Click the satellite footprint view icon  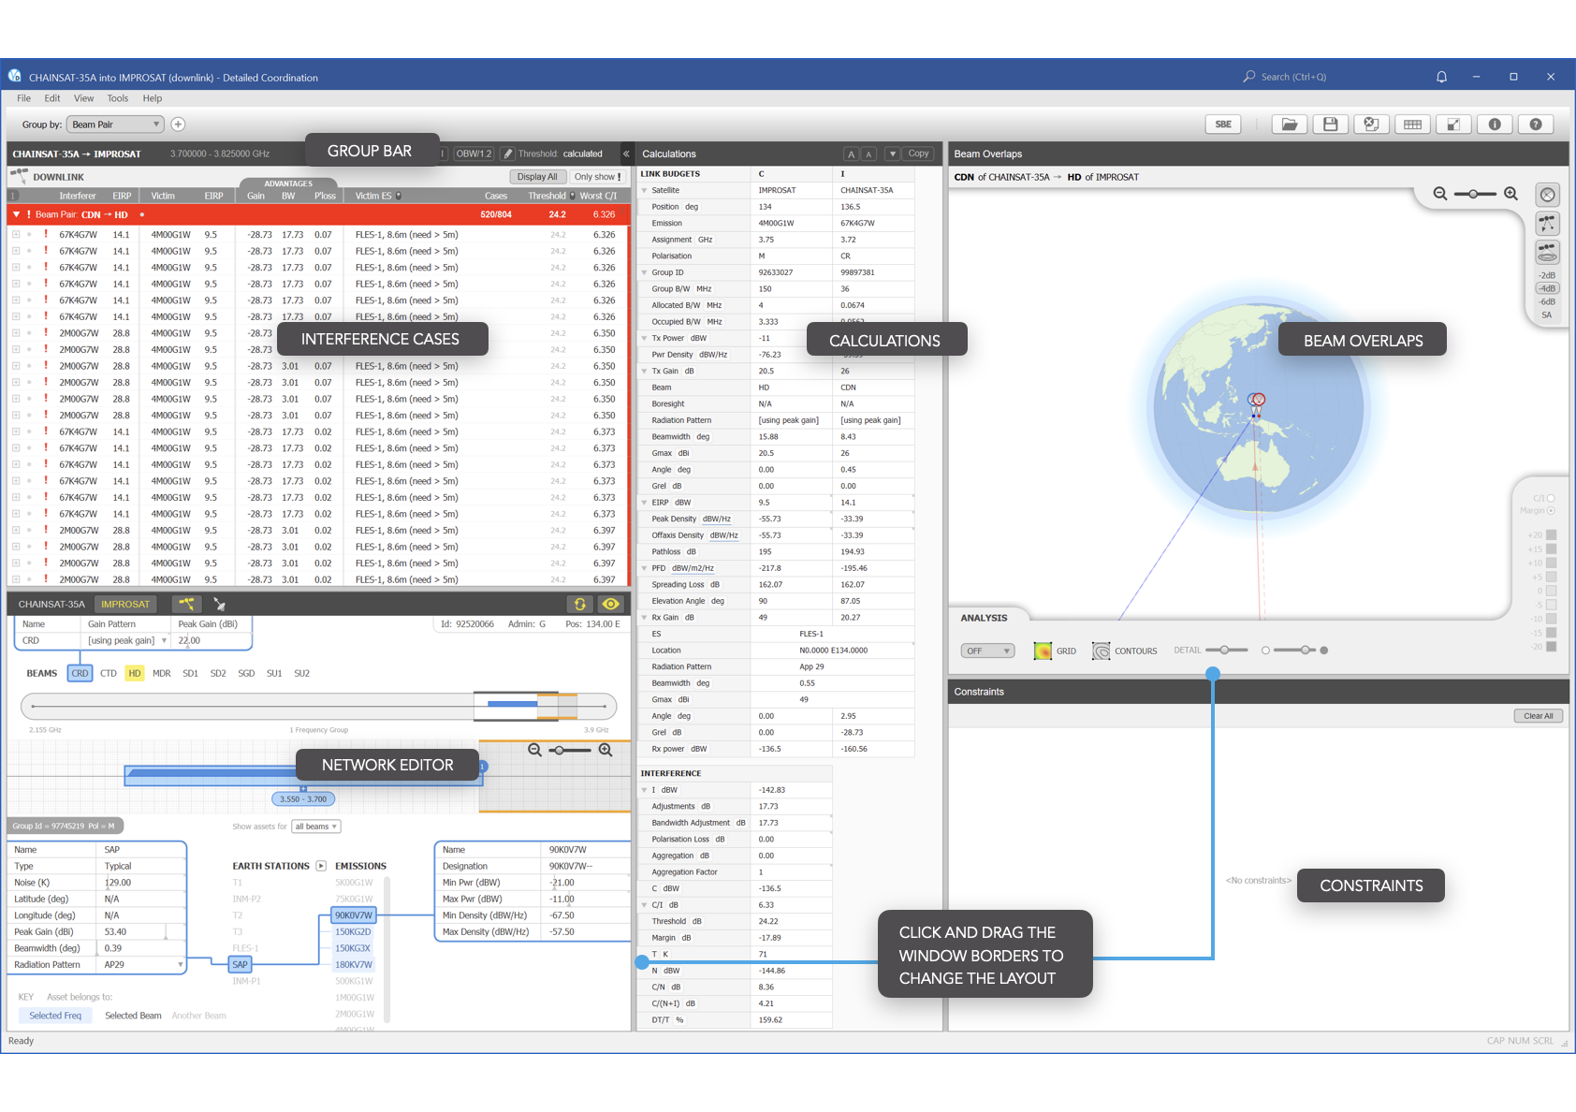point(1548,252)
